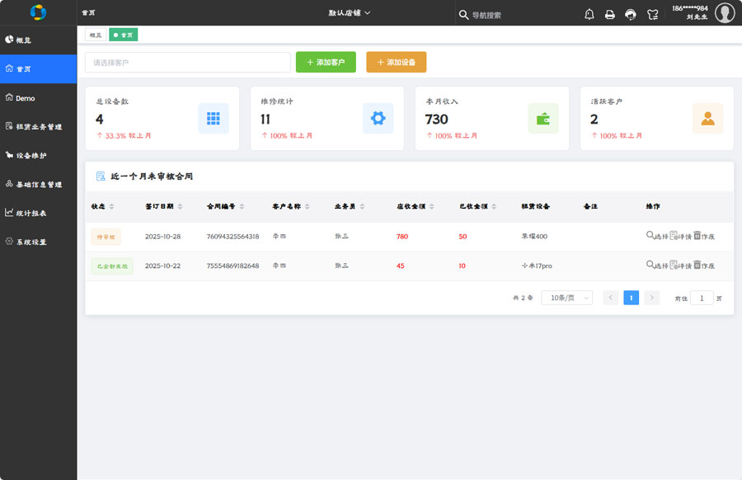
Task: Open the 请选择客户 customer selector
Action: coord(187,63)
